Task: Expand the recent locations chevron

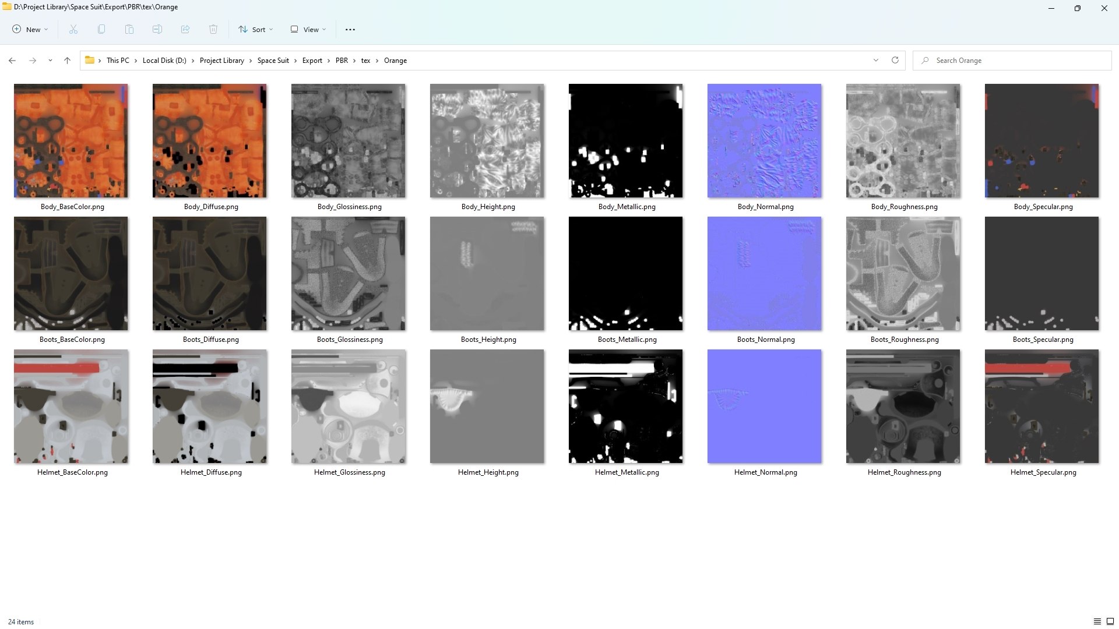Action: pyautogui.click(x=50, y=61)
